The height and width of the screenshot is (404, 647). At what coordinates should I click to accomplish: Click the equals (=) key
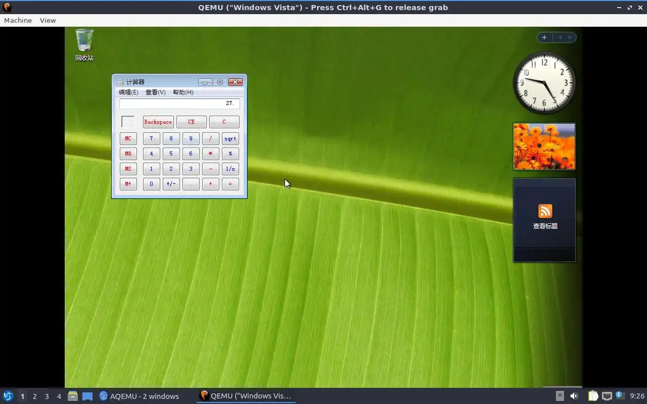pos(230,184)
